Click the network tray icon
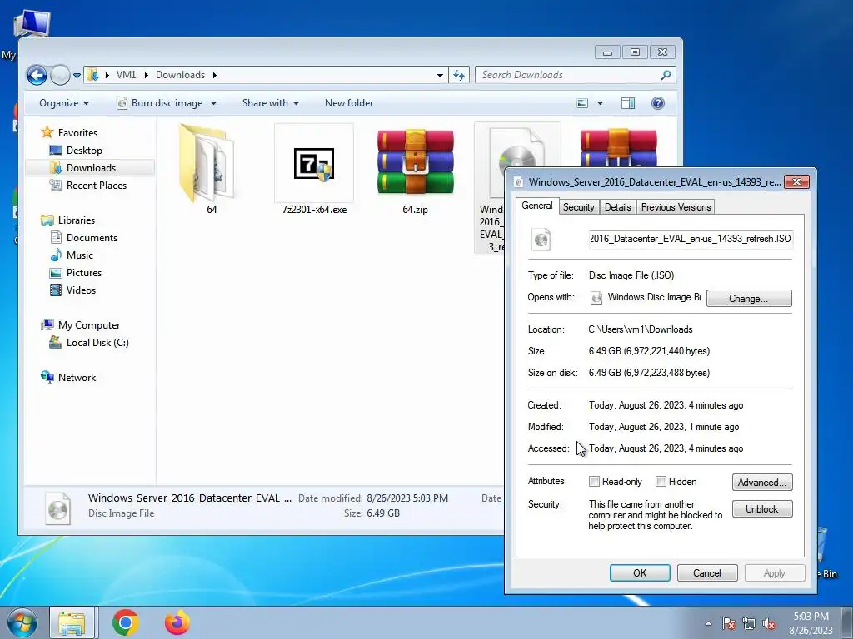853x639 pixels. tap(749, 624)
